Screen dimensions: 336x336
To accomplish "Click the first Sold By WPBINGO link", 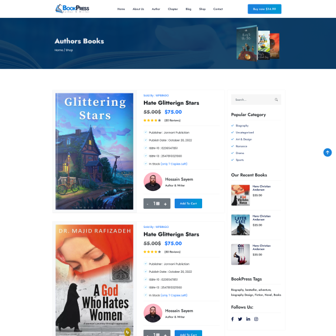I will [156, 96].
